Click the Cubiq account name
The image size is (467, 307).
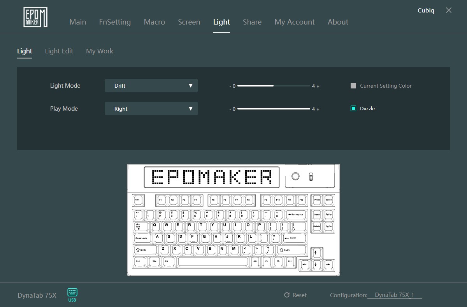pos(426,11)
